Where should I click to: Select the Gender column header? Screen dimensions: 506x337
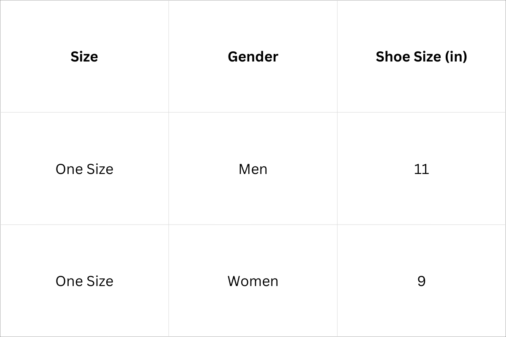pos(253,56)
